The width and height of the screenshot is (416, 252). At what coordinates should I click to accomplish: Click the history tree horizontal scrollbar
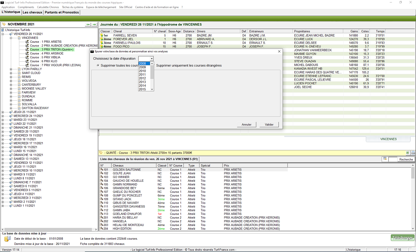49,229
